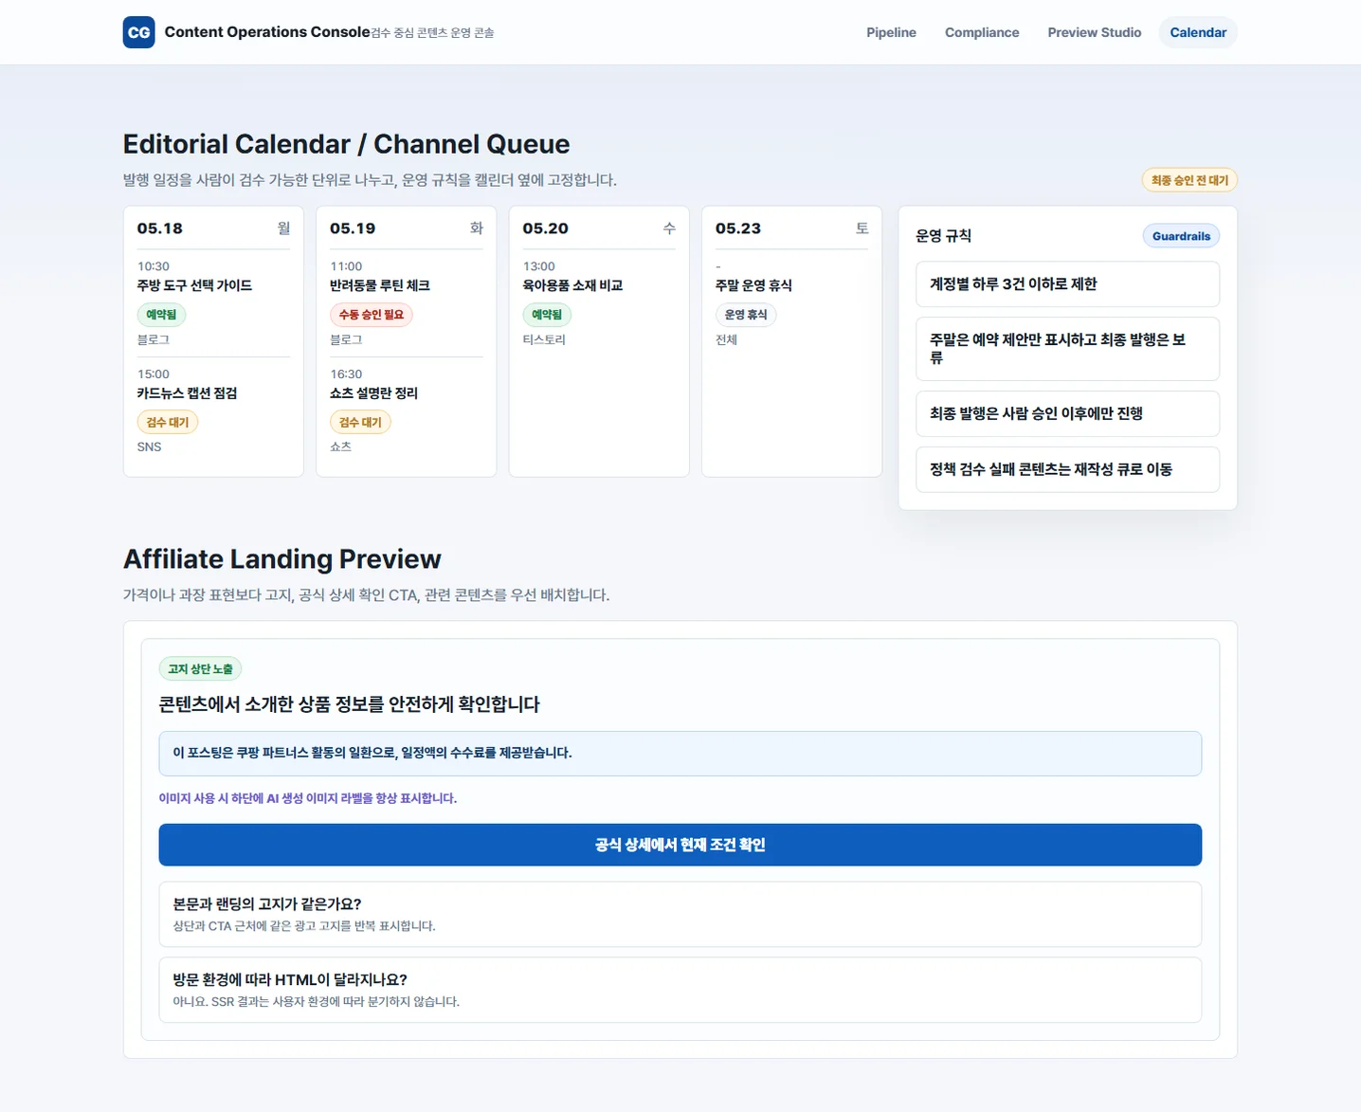Click the rule 주말은 예약 제안만 표시하고
Screen dimensions: 1361x1112
pos(1067,349)
